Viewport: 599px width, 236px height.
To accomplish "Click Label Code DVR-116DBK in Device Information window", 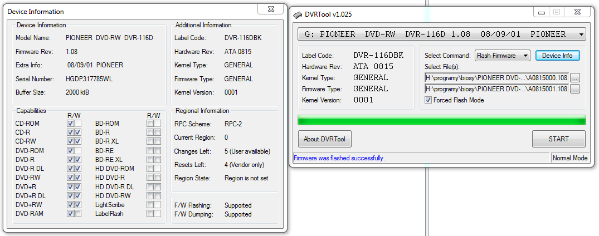I will pyautogui.click(x=243, y=38).
